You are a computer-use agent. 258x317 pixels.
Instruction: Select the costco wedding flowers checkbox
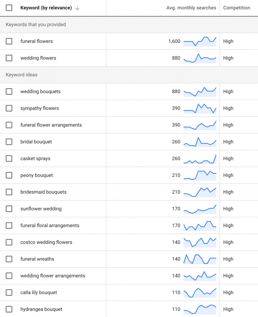pyautogui.click(x=9, y=242)
